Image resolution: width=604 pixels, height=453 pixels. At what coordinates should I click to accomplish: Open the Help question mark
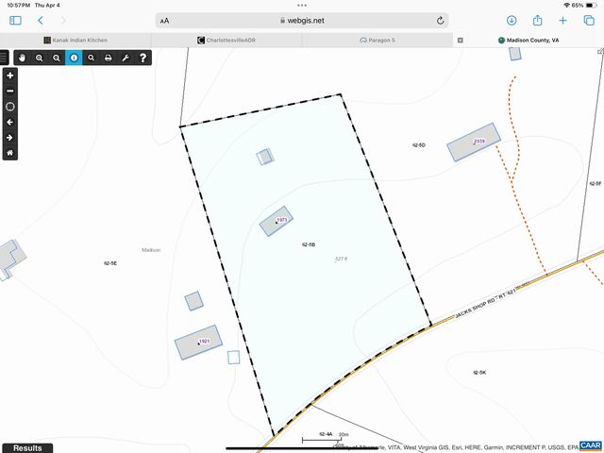click(143, 58)
